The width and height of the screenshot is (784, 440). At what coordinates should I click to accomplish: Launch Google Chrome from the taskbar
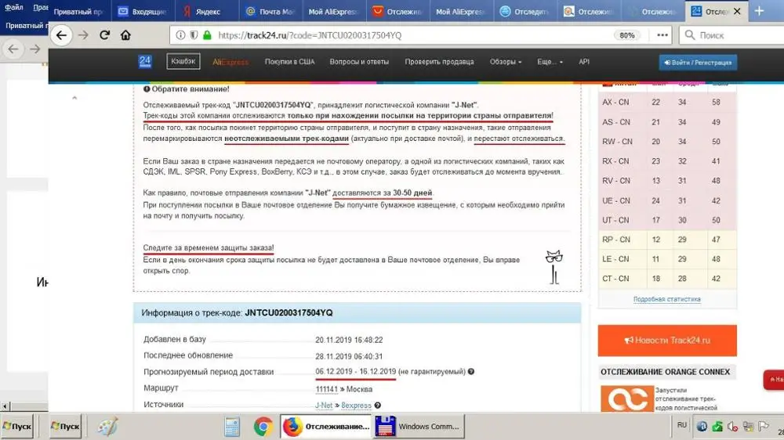(x=263, y=427)
